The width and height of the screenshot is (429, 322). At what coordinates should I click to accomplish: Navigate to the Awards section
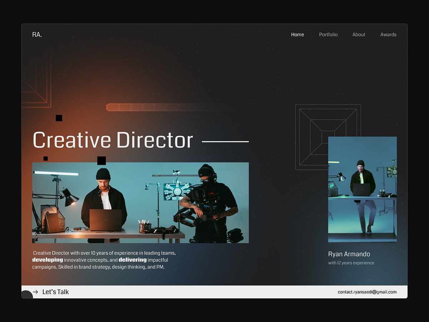[388, 34]
